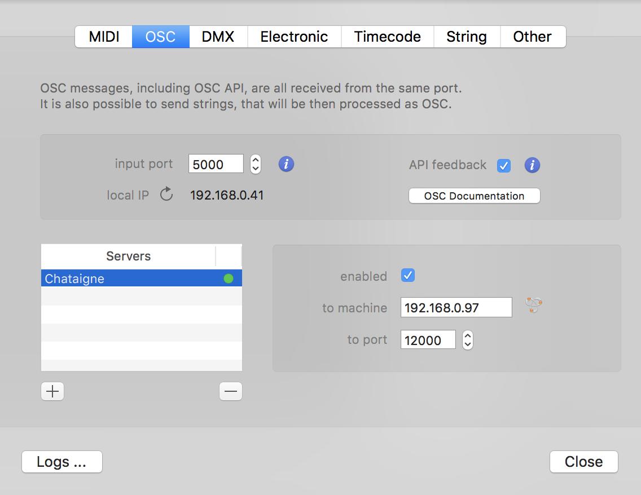The image size is (641, 495).
Task: Open the OSC Documentation button
Action: point(474,196)
